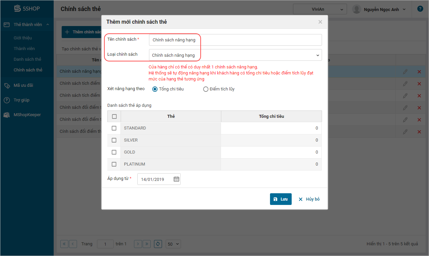Screen dimensions: 429x256
Task: Click PLATINUM Tổng chi tiêu value cell
Action: (271, 164)
